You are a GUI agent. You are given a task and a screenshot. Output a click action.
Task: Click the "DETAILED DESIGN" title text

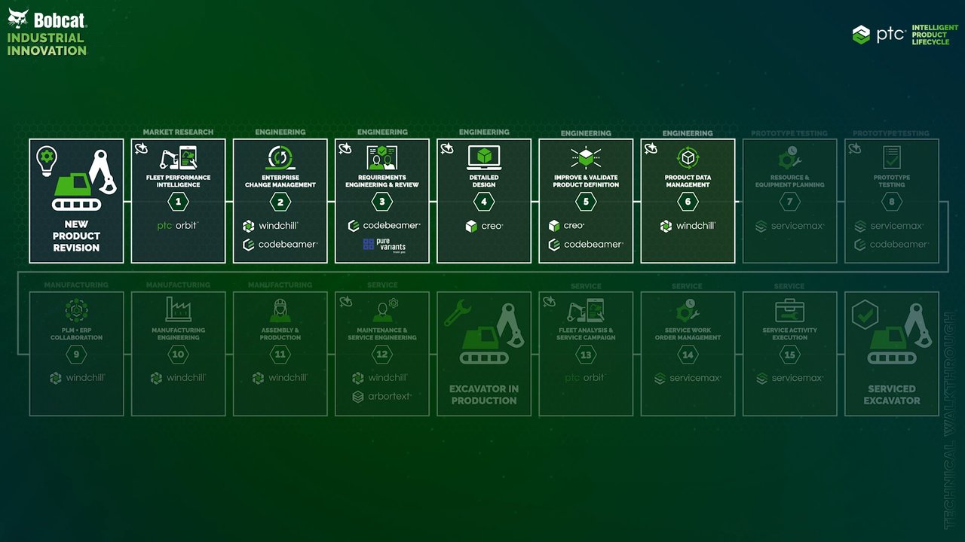tap(484, 181)
